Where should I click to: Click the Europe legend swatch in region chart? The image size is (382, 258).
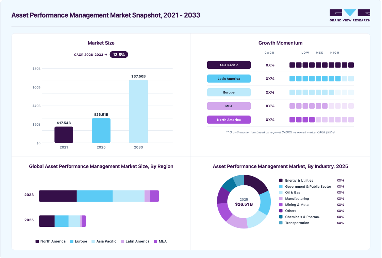pyautogui.click(x=72, y=241)
